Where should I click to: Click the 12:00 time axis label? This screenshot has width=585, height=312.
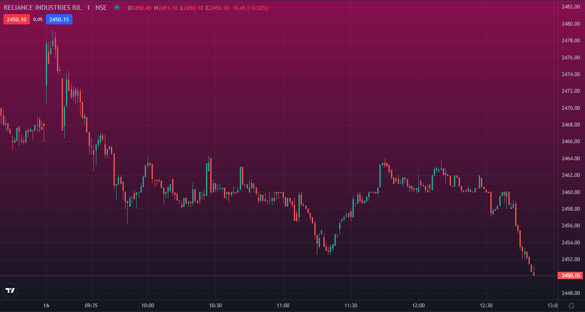tap(418, 306)
